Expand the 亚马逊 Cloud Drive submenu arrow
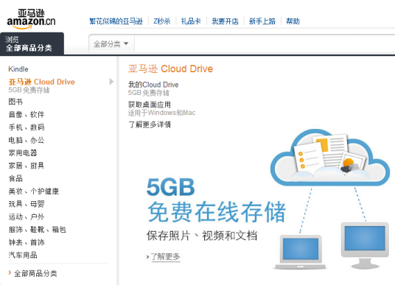Viewport: 395px width, 285px height. point(111,82)
